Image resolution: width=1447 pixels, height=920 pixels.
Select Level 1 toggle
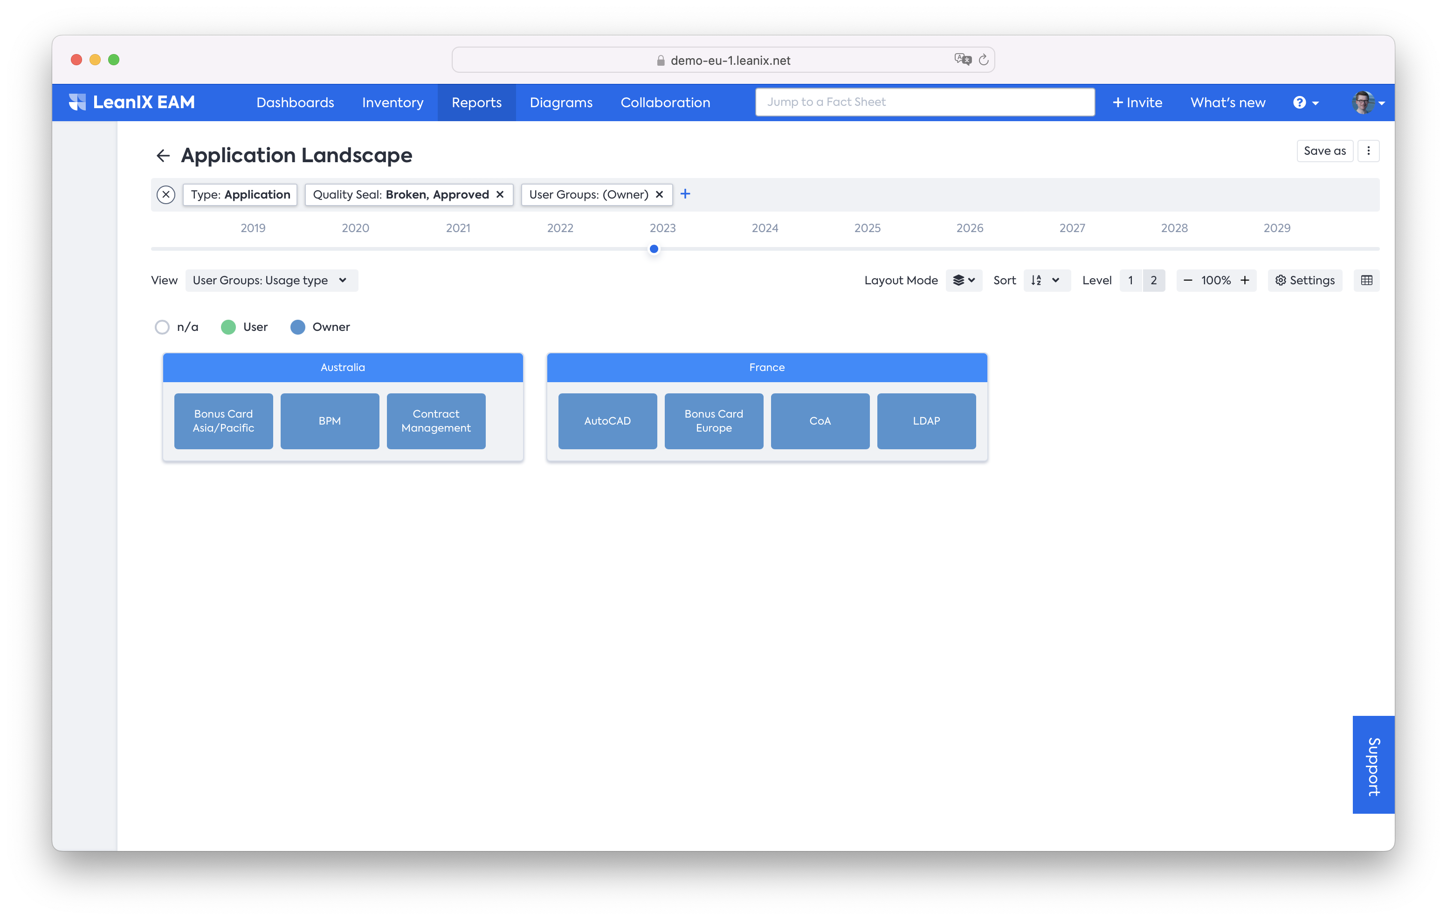point(1130,281)
